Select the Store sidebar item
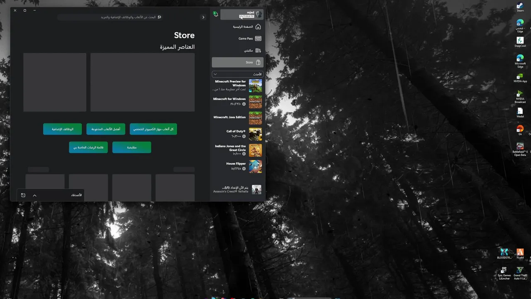531x299 pixels. (x=238, y=62)
